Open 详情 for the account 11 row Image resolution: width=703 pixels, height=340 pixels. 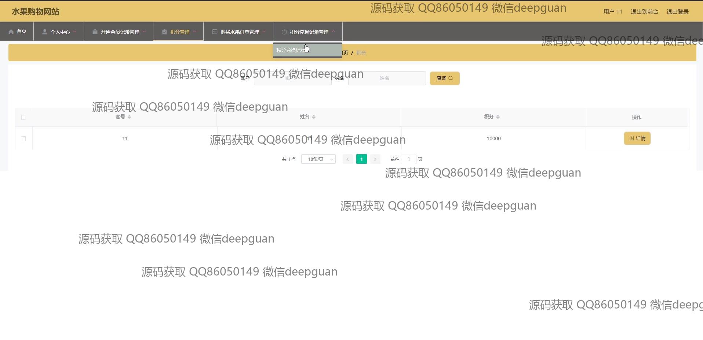pyautogui.click(x=637, y=138)
